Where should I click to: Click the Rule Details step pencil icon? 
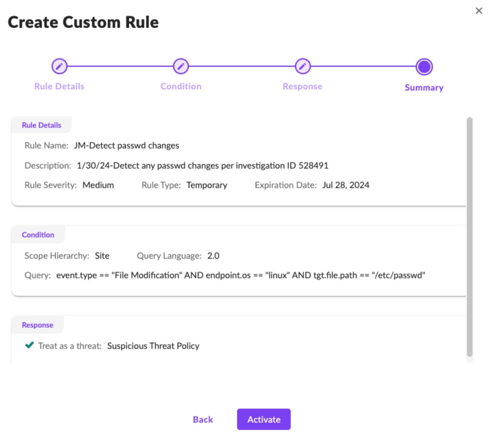[x=59, y=67]
